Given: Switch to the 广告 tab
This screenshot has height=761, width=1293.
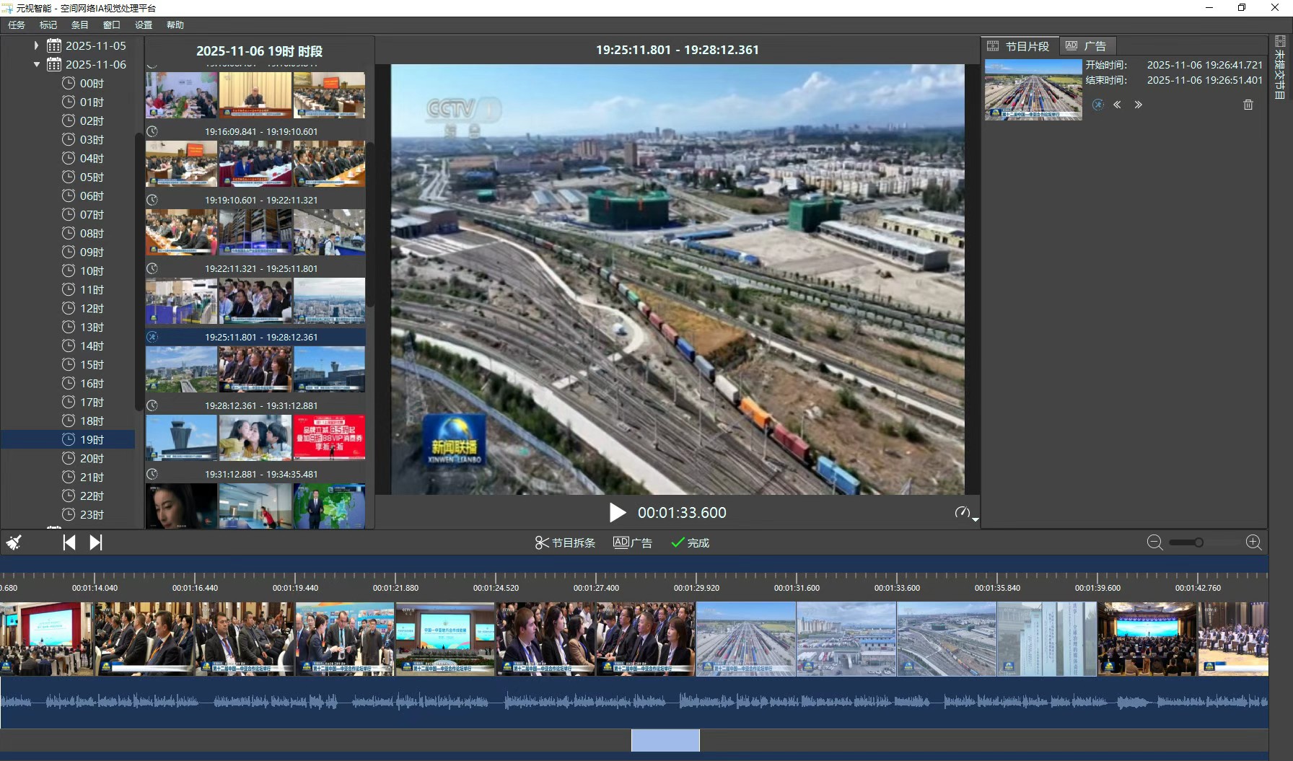Looking at the screenshot, I should [1087, 46].
